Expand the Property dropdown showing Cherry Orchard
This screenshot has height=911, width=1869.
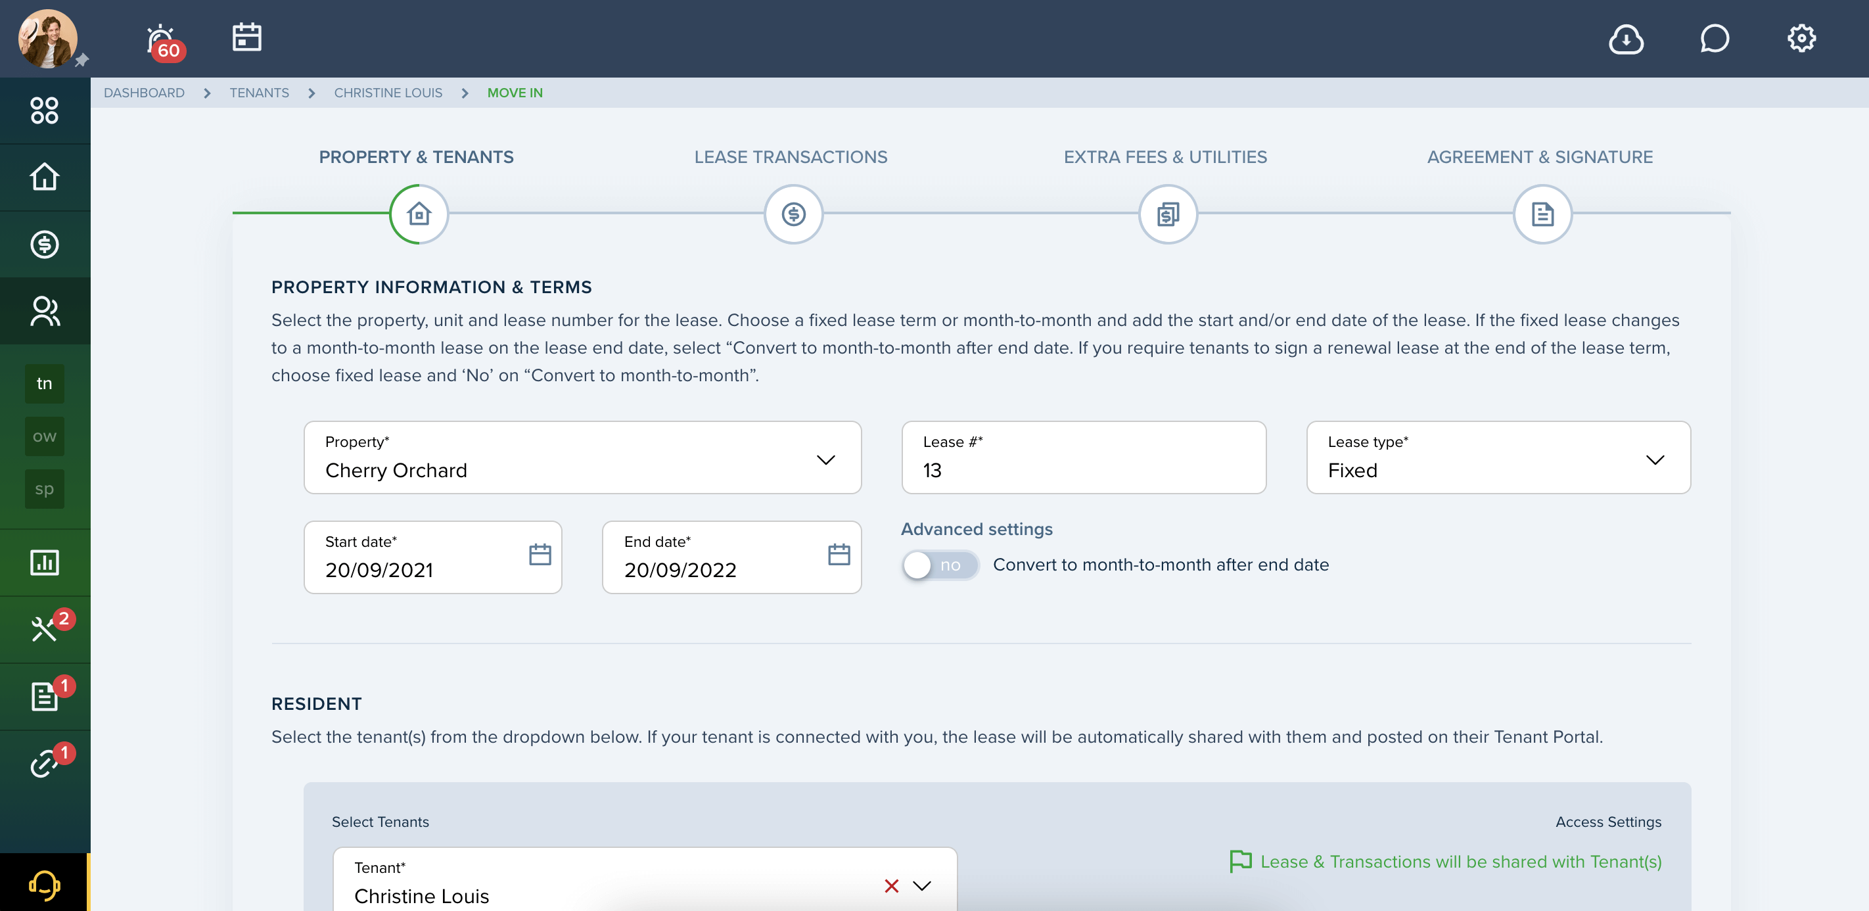pos(583,457)
